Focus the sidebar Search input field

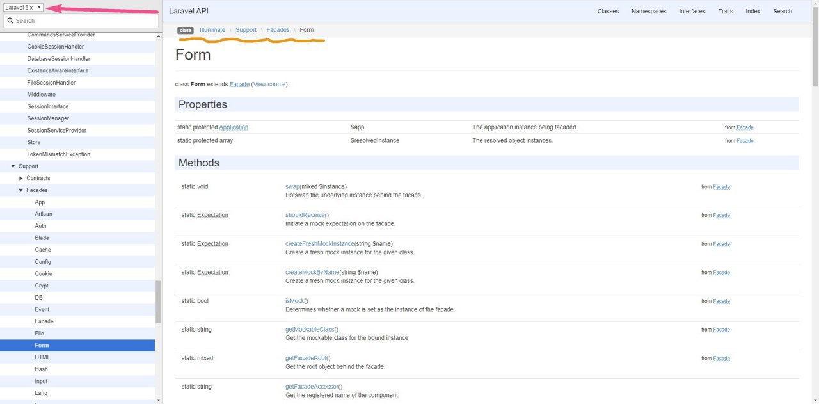point(81,20)
